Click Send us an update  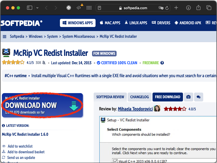click(21, 158)
